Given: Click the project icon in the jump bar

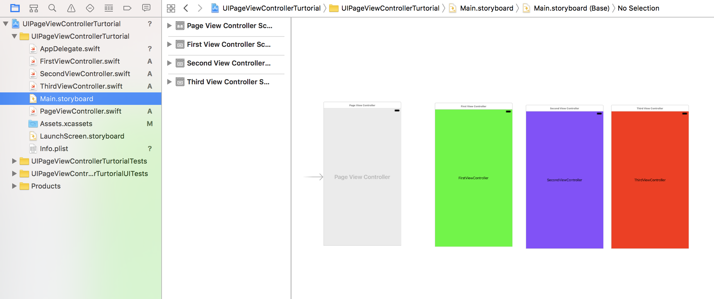Looking at the screenshot, I should coord(215,8).
